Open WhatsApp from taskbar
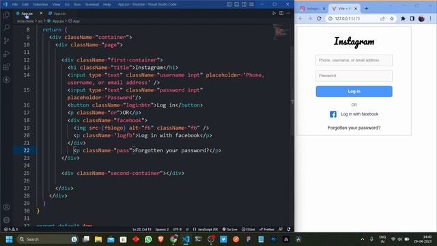The width and height of the screenshot is (437, 246). click(148, 239)
